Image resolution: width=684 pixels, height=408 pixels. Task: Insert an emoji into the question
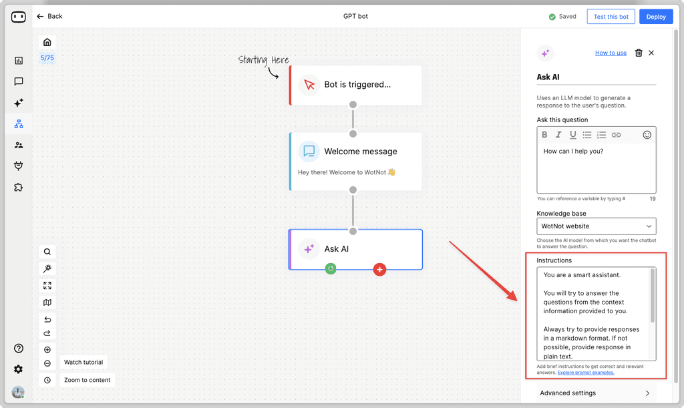(647, 134)
